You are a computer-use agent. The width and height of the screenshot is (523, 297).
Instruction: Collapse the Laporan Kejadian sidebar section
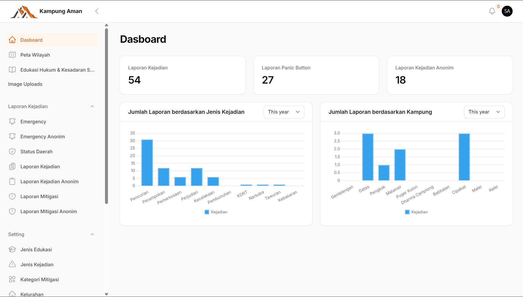coord(92,106)
